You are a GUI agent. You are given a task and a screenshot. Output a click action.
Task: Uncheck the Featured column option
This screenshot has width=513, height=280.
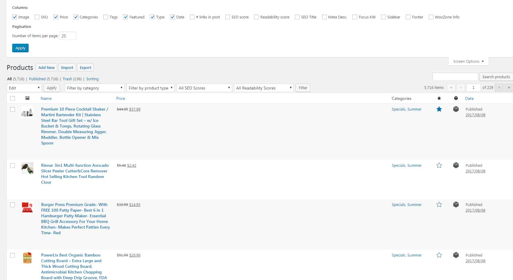tap(125, 17)
